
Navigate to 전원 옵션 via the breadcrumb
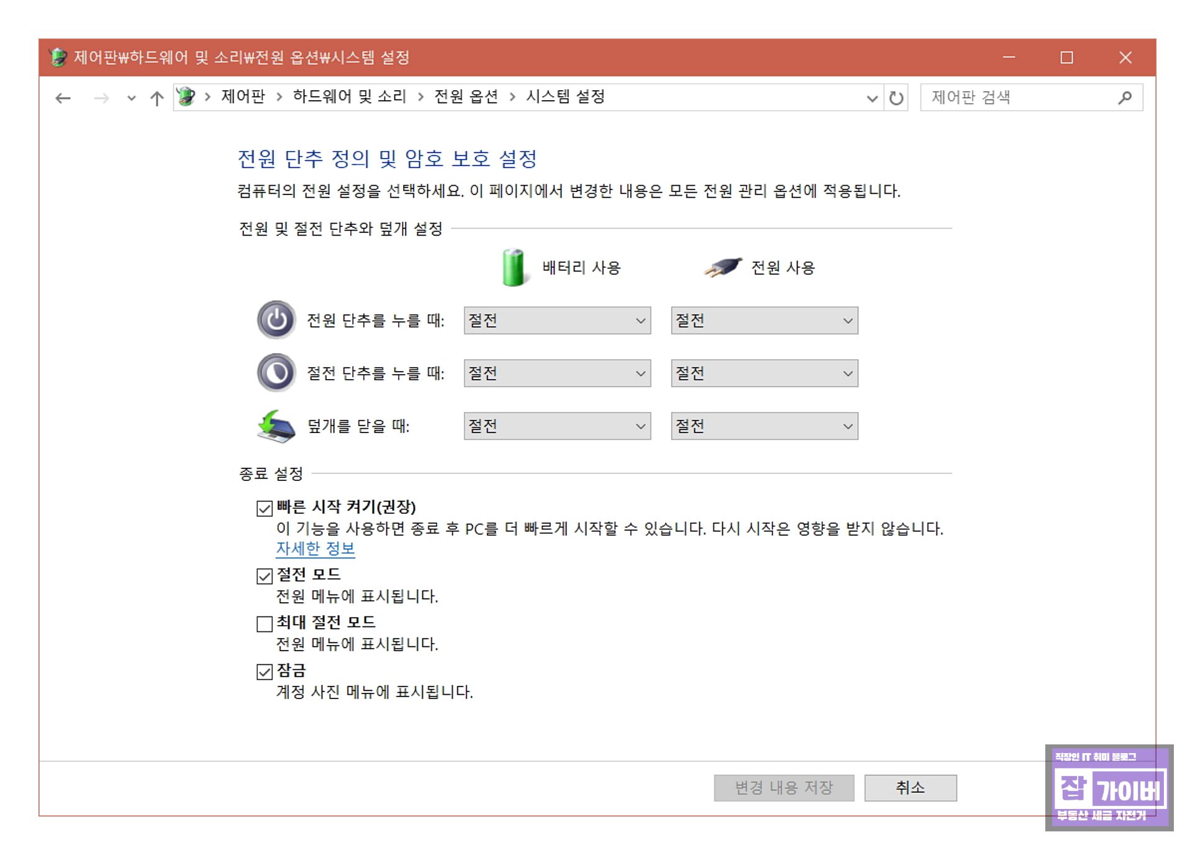pyautogui.click(x=466, y=97)
